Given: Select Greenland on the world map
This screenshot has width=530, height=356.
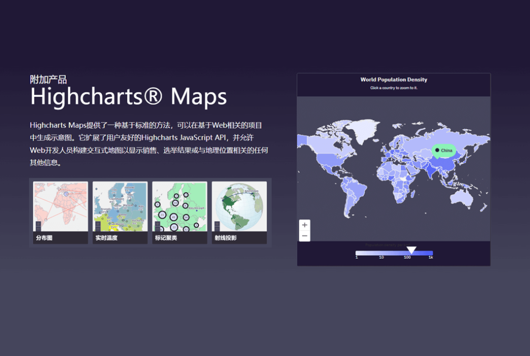Looking at the screenshot, I should pyautogui.click(x=363, y=130).
